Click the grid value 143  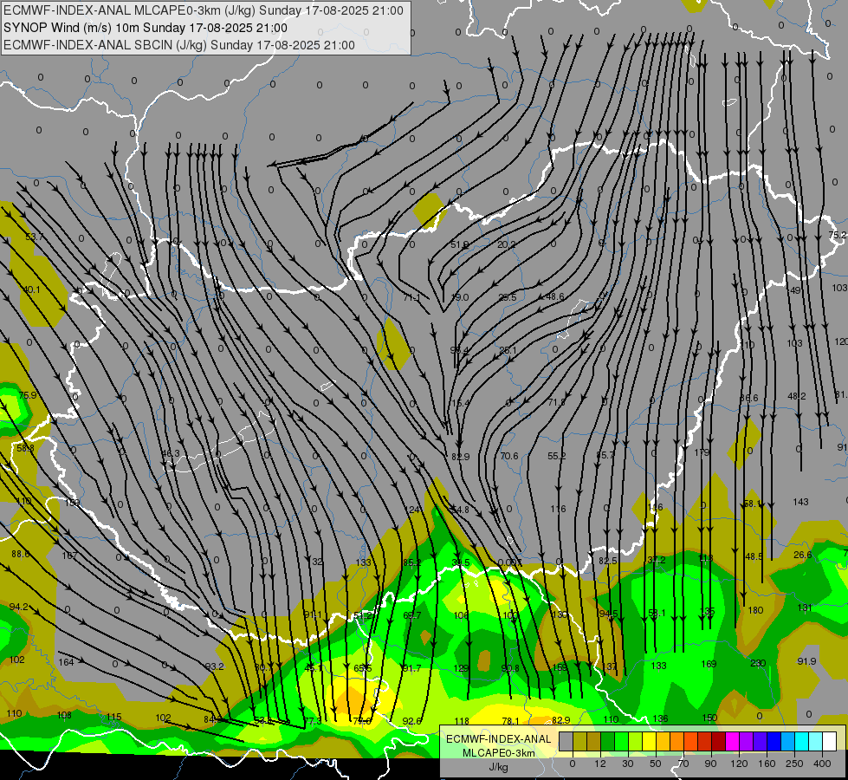[800, 502]
